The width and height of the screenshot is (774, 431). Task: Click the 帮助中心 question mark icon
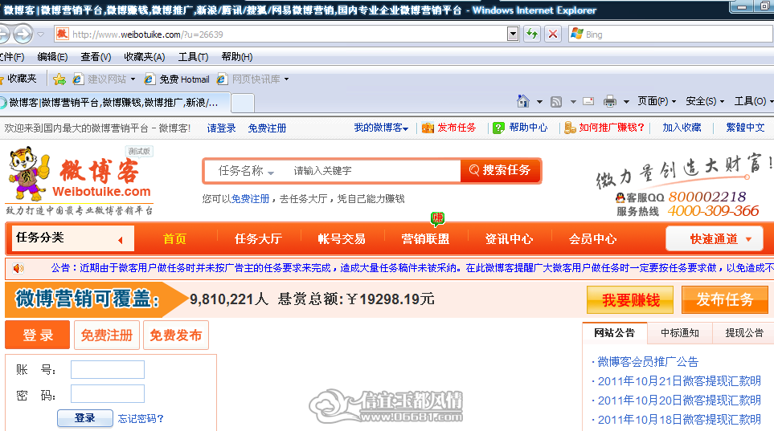click(x=498, y=128)
